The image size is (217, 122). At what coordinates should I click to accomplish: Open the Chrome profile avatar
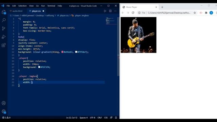click(x=211, y=13)
